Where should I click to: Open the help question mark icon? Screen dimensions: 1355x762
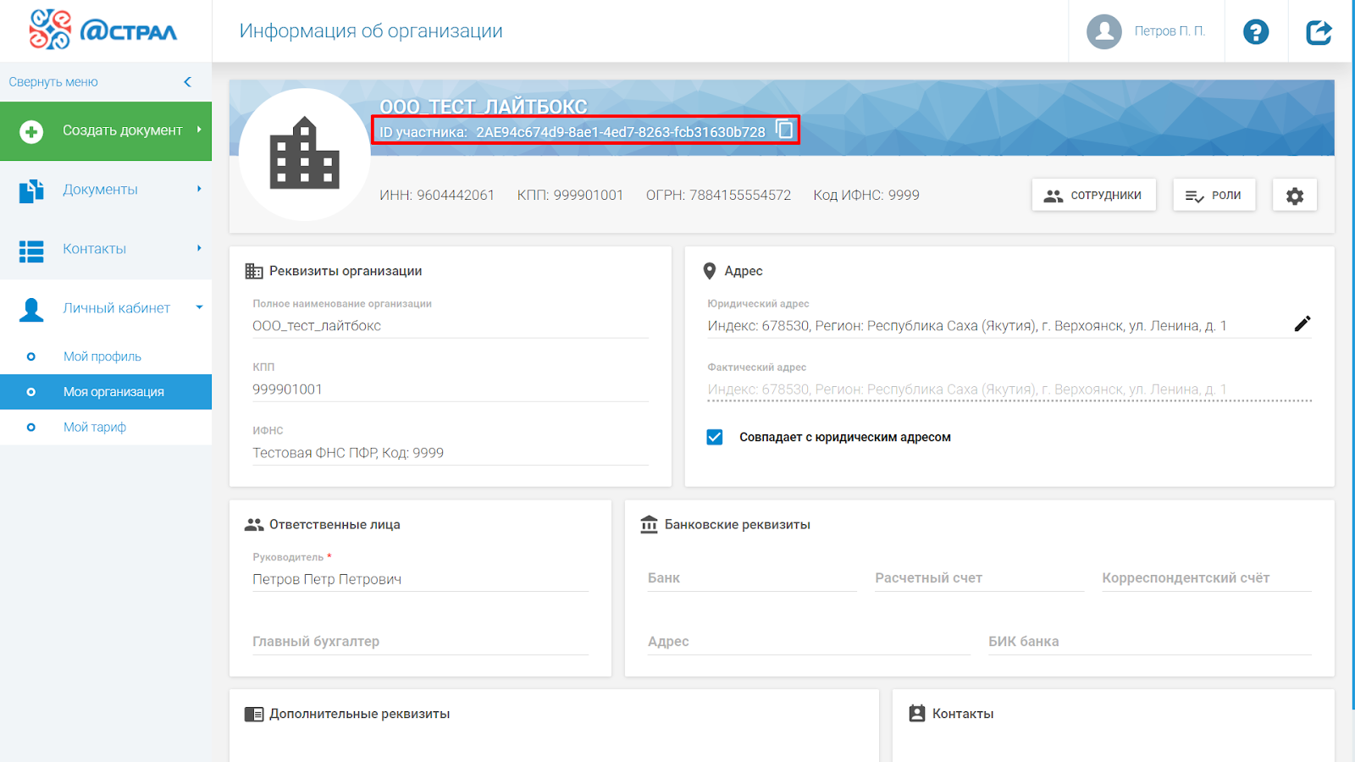pyautogui.click(x=1256, y=32)
